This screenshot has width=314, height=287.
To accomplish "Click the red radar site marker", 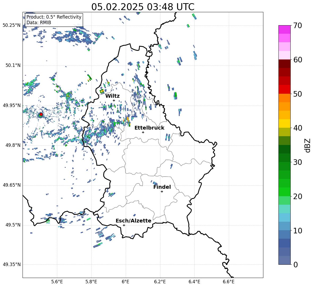I will tap(41, 114).
